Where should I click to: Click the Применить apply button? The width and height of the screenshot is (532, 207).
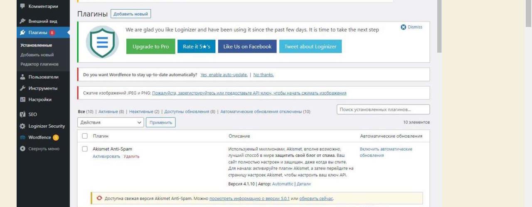click(160, 122)
